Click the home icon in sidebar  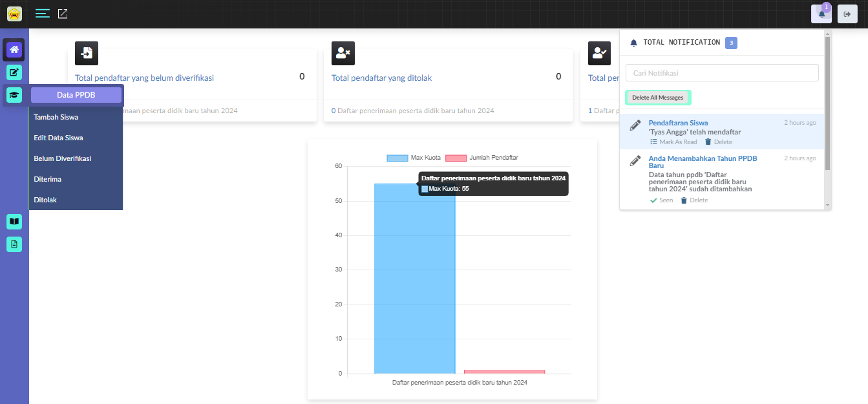click(x=14, y=50)
